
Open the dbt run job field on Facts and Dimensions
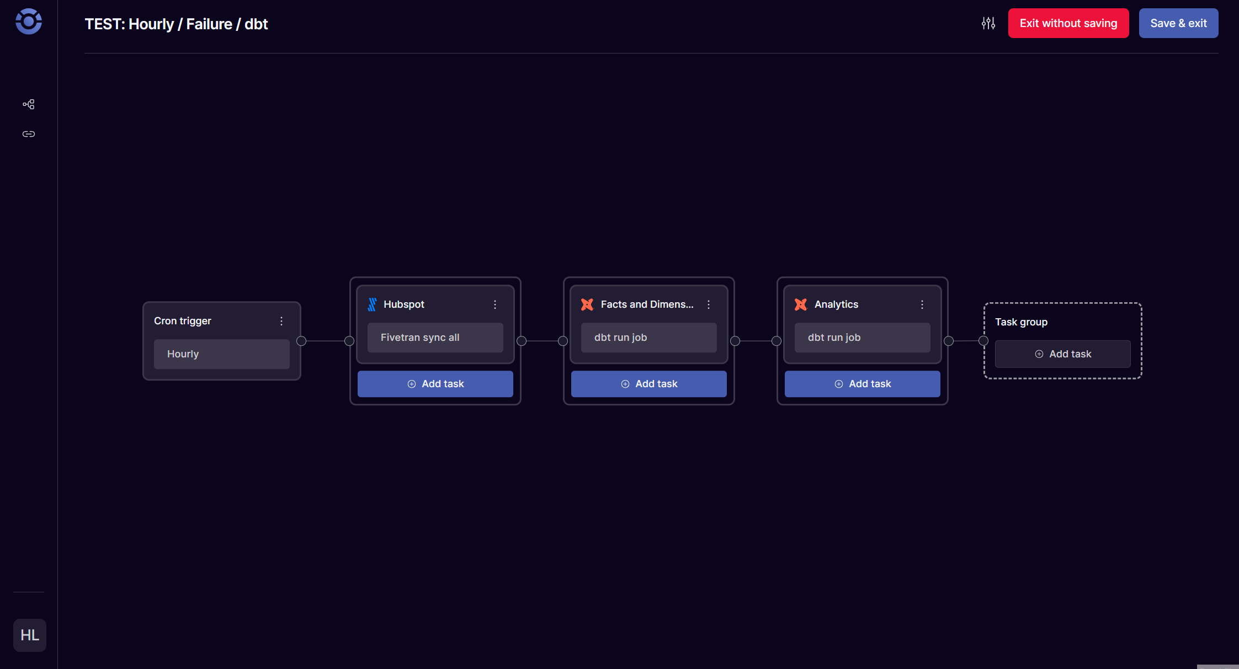point(648,337)
